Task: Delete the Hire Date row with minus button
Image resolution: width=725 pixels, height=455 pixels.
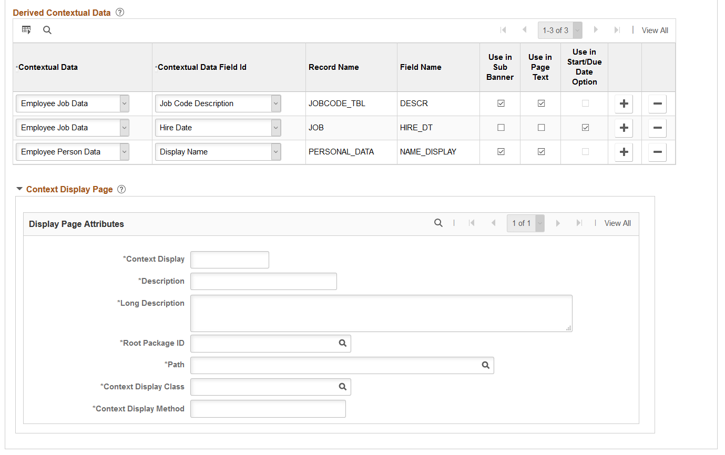Action: click(657, 128)
